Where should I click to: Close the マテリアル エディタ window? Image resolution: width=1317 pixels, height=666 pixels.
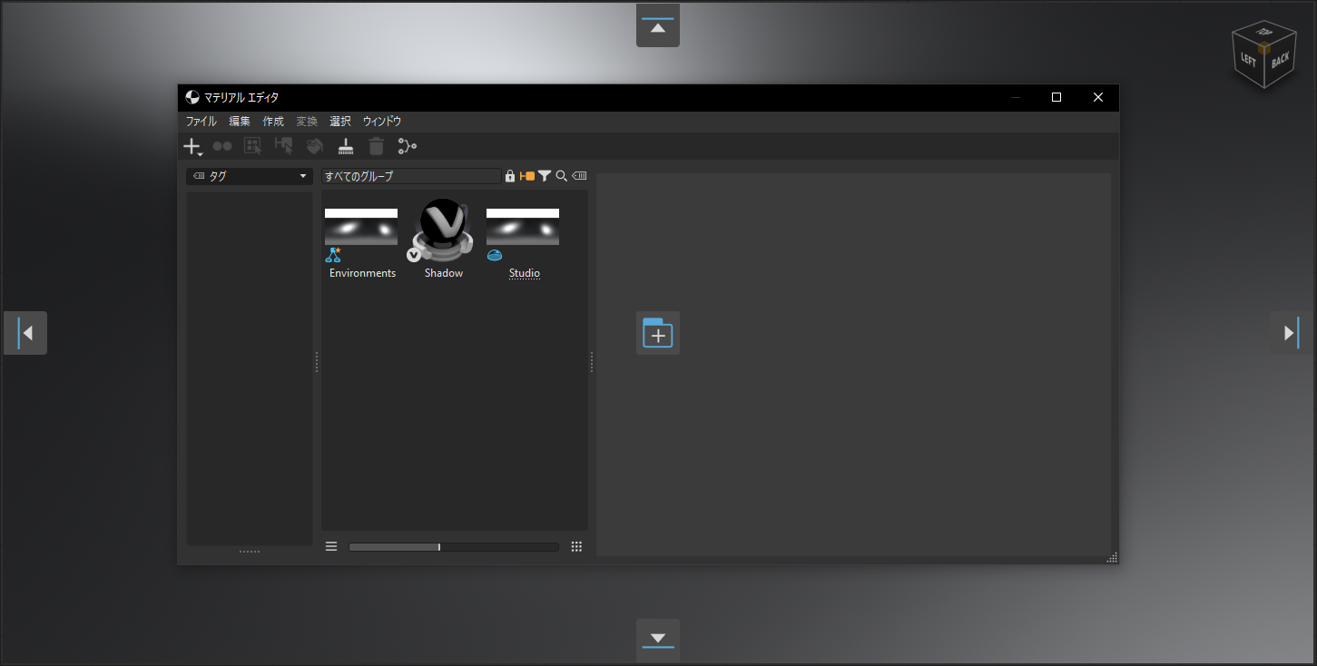pyautogui.click(x=1098, y=97)
